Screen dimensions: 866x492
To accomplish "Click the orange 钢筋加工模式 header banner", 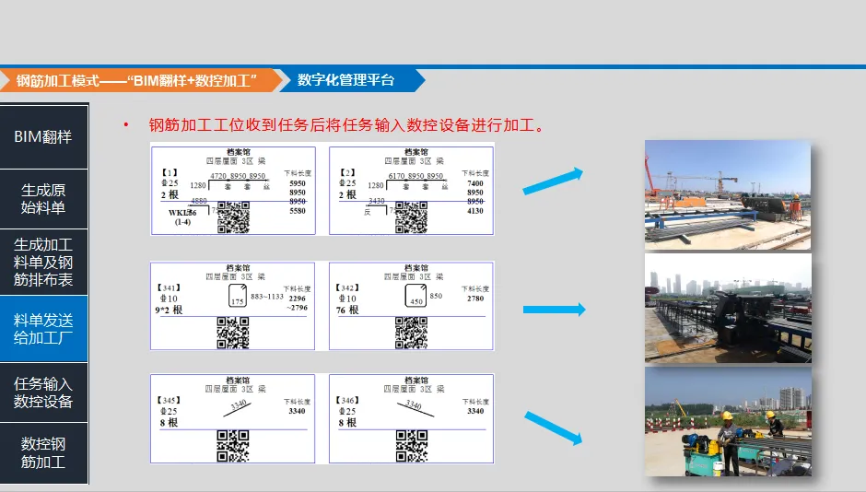I will pyautogui.click(x=137, y=81).
